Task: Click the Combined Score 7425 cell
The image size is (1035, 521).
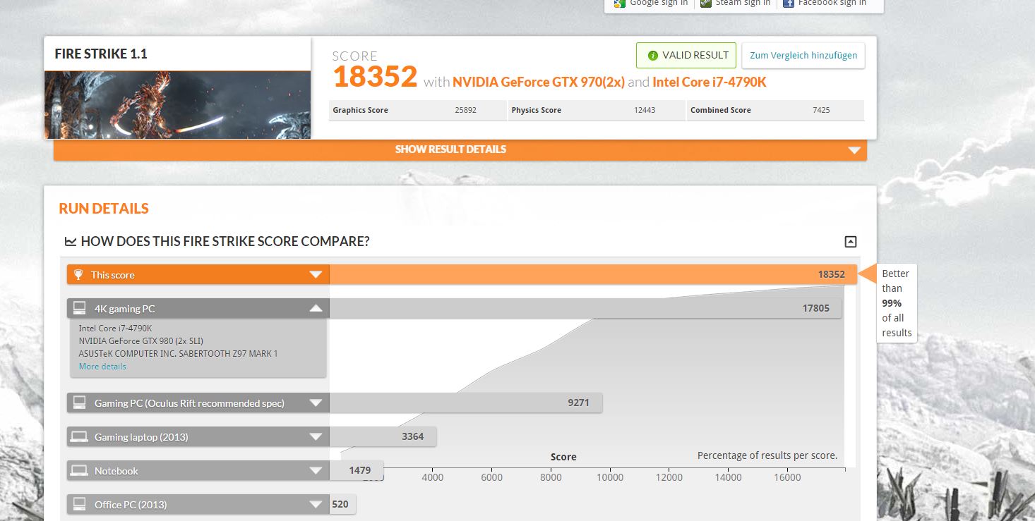Action: click(x=775, y=110)
